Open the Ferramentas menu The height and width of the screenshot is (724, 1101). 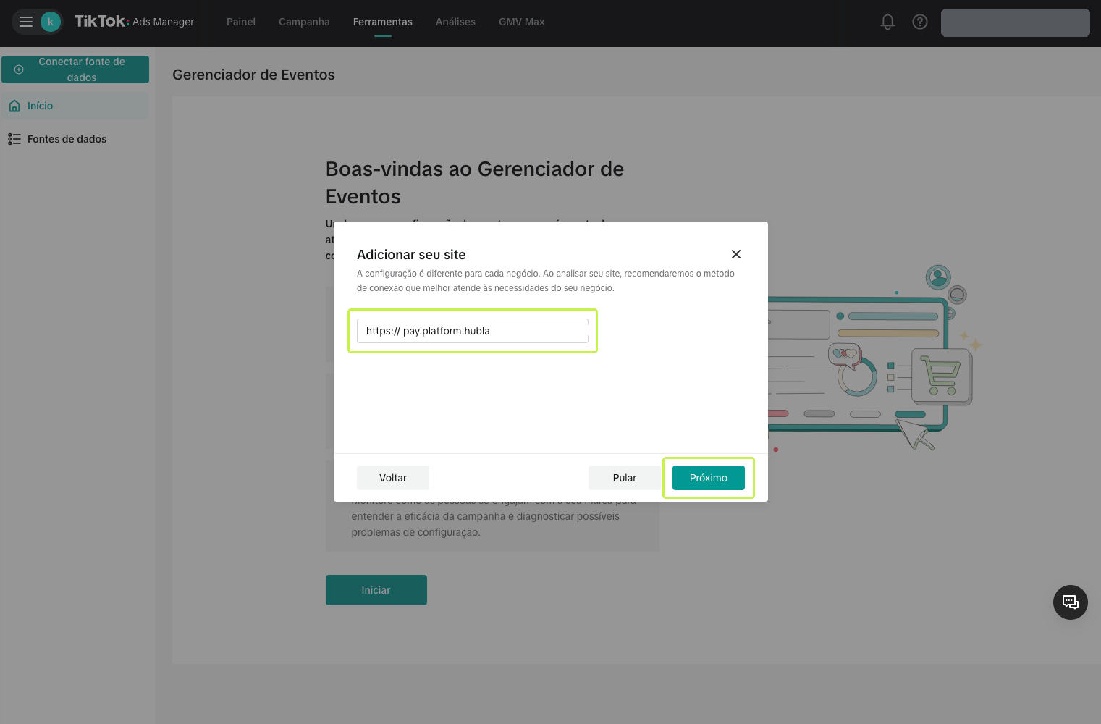pyautogui.click(x=383, y=22)
